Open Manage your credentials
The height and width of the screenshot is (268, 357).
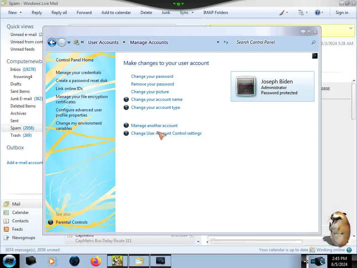point(78,73)
